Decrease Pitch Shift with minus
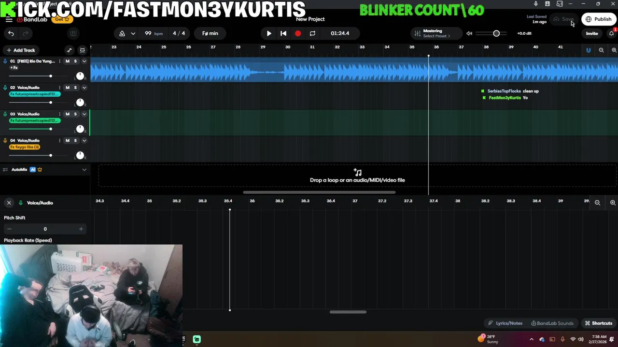618x347 pixels. 9,229
